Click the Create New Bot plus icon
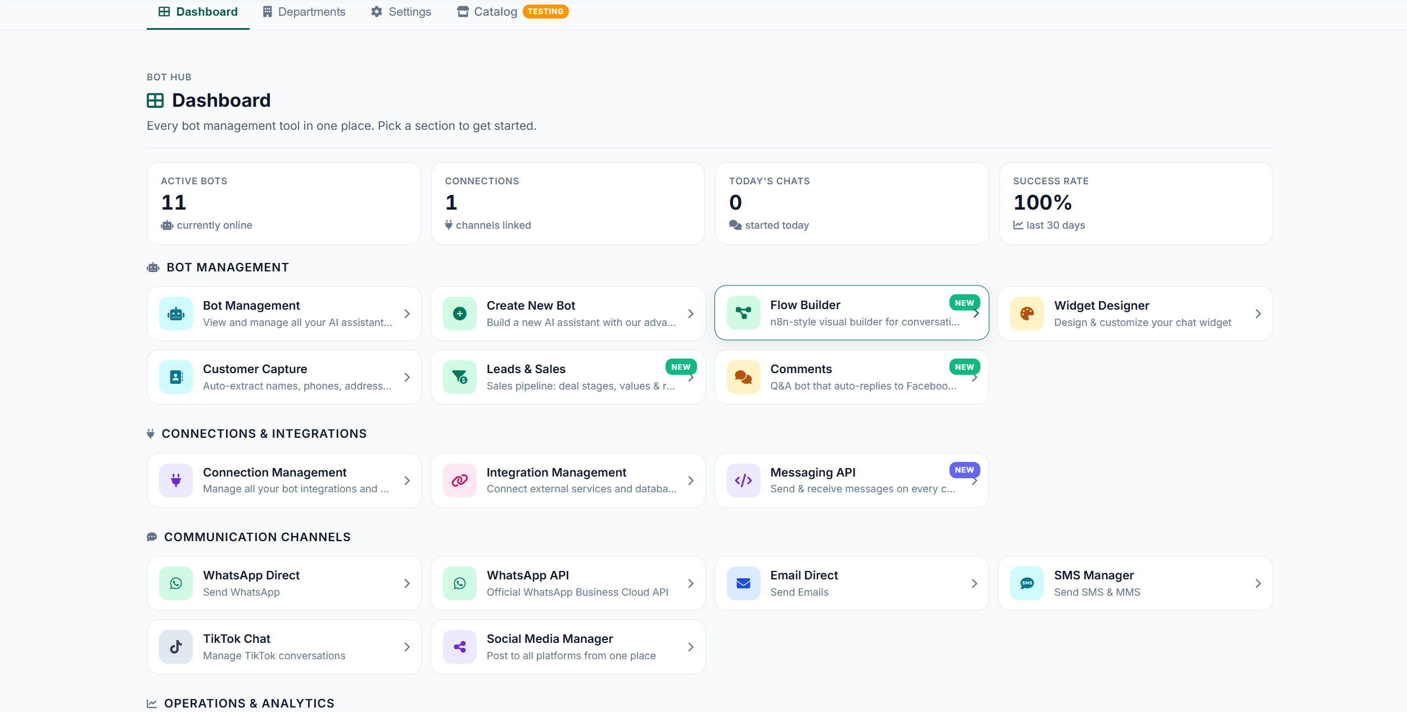Viewport: 1407px width, 712px height. click(x=460, y=314)
